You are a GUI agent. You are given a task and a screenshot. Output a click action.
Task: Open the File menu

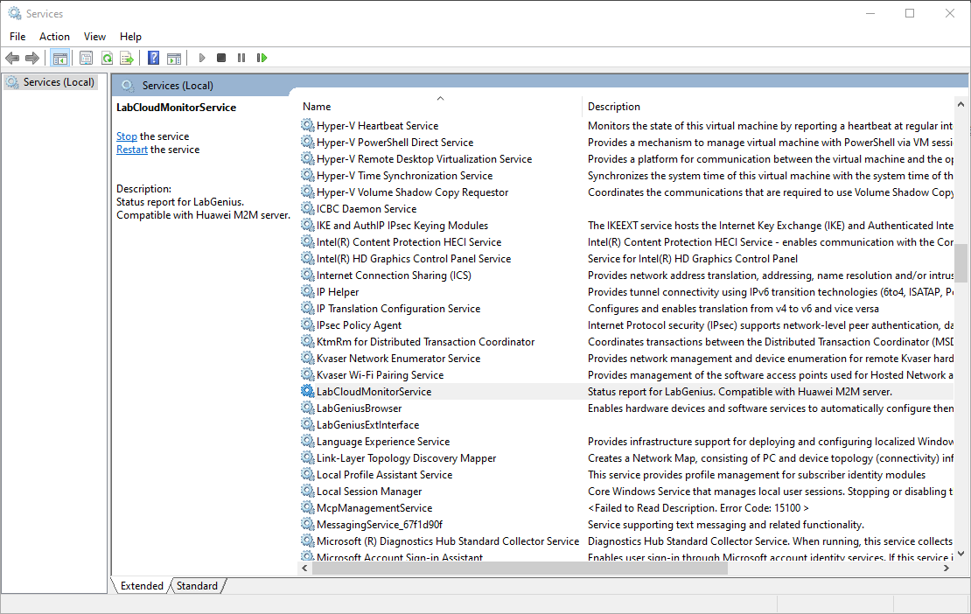click(17, 37)
